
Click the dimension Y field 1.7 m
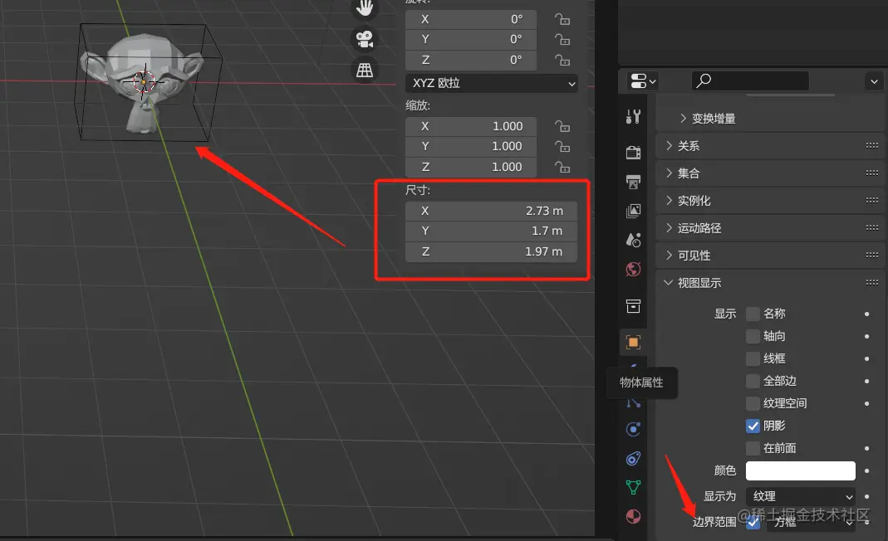pos(491,231)
